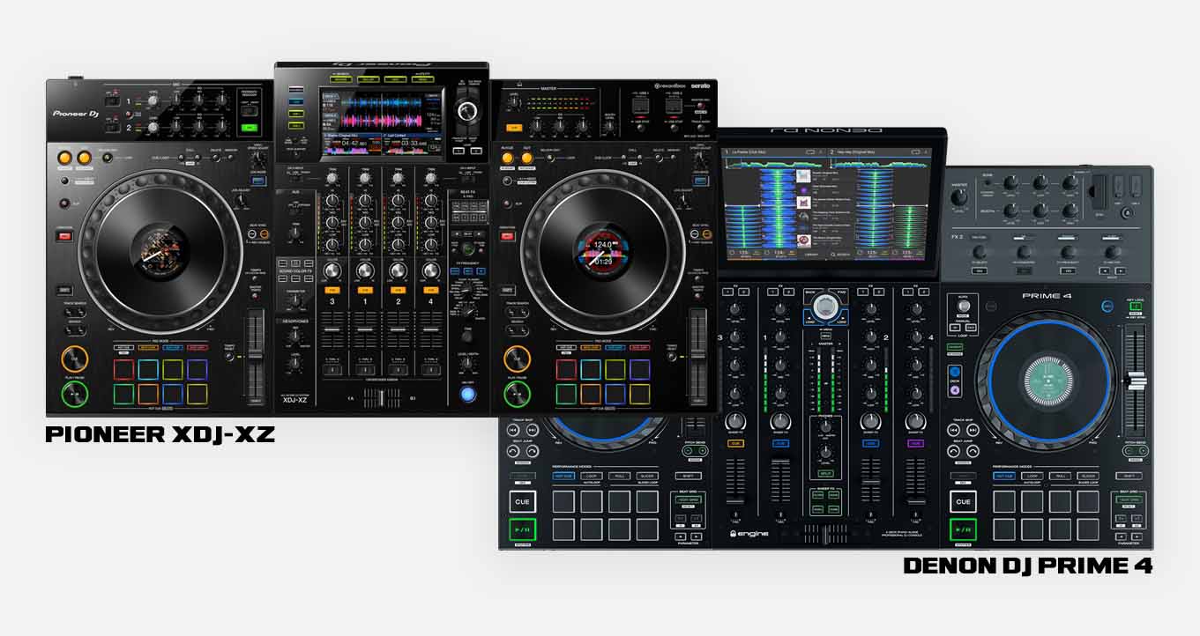1200x636 pixels.
Task: Select SLICER pad mode on Prime 4 right deck
Action: pos(1090,476)
